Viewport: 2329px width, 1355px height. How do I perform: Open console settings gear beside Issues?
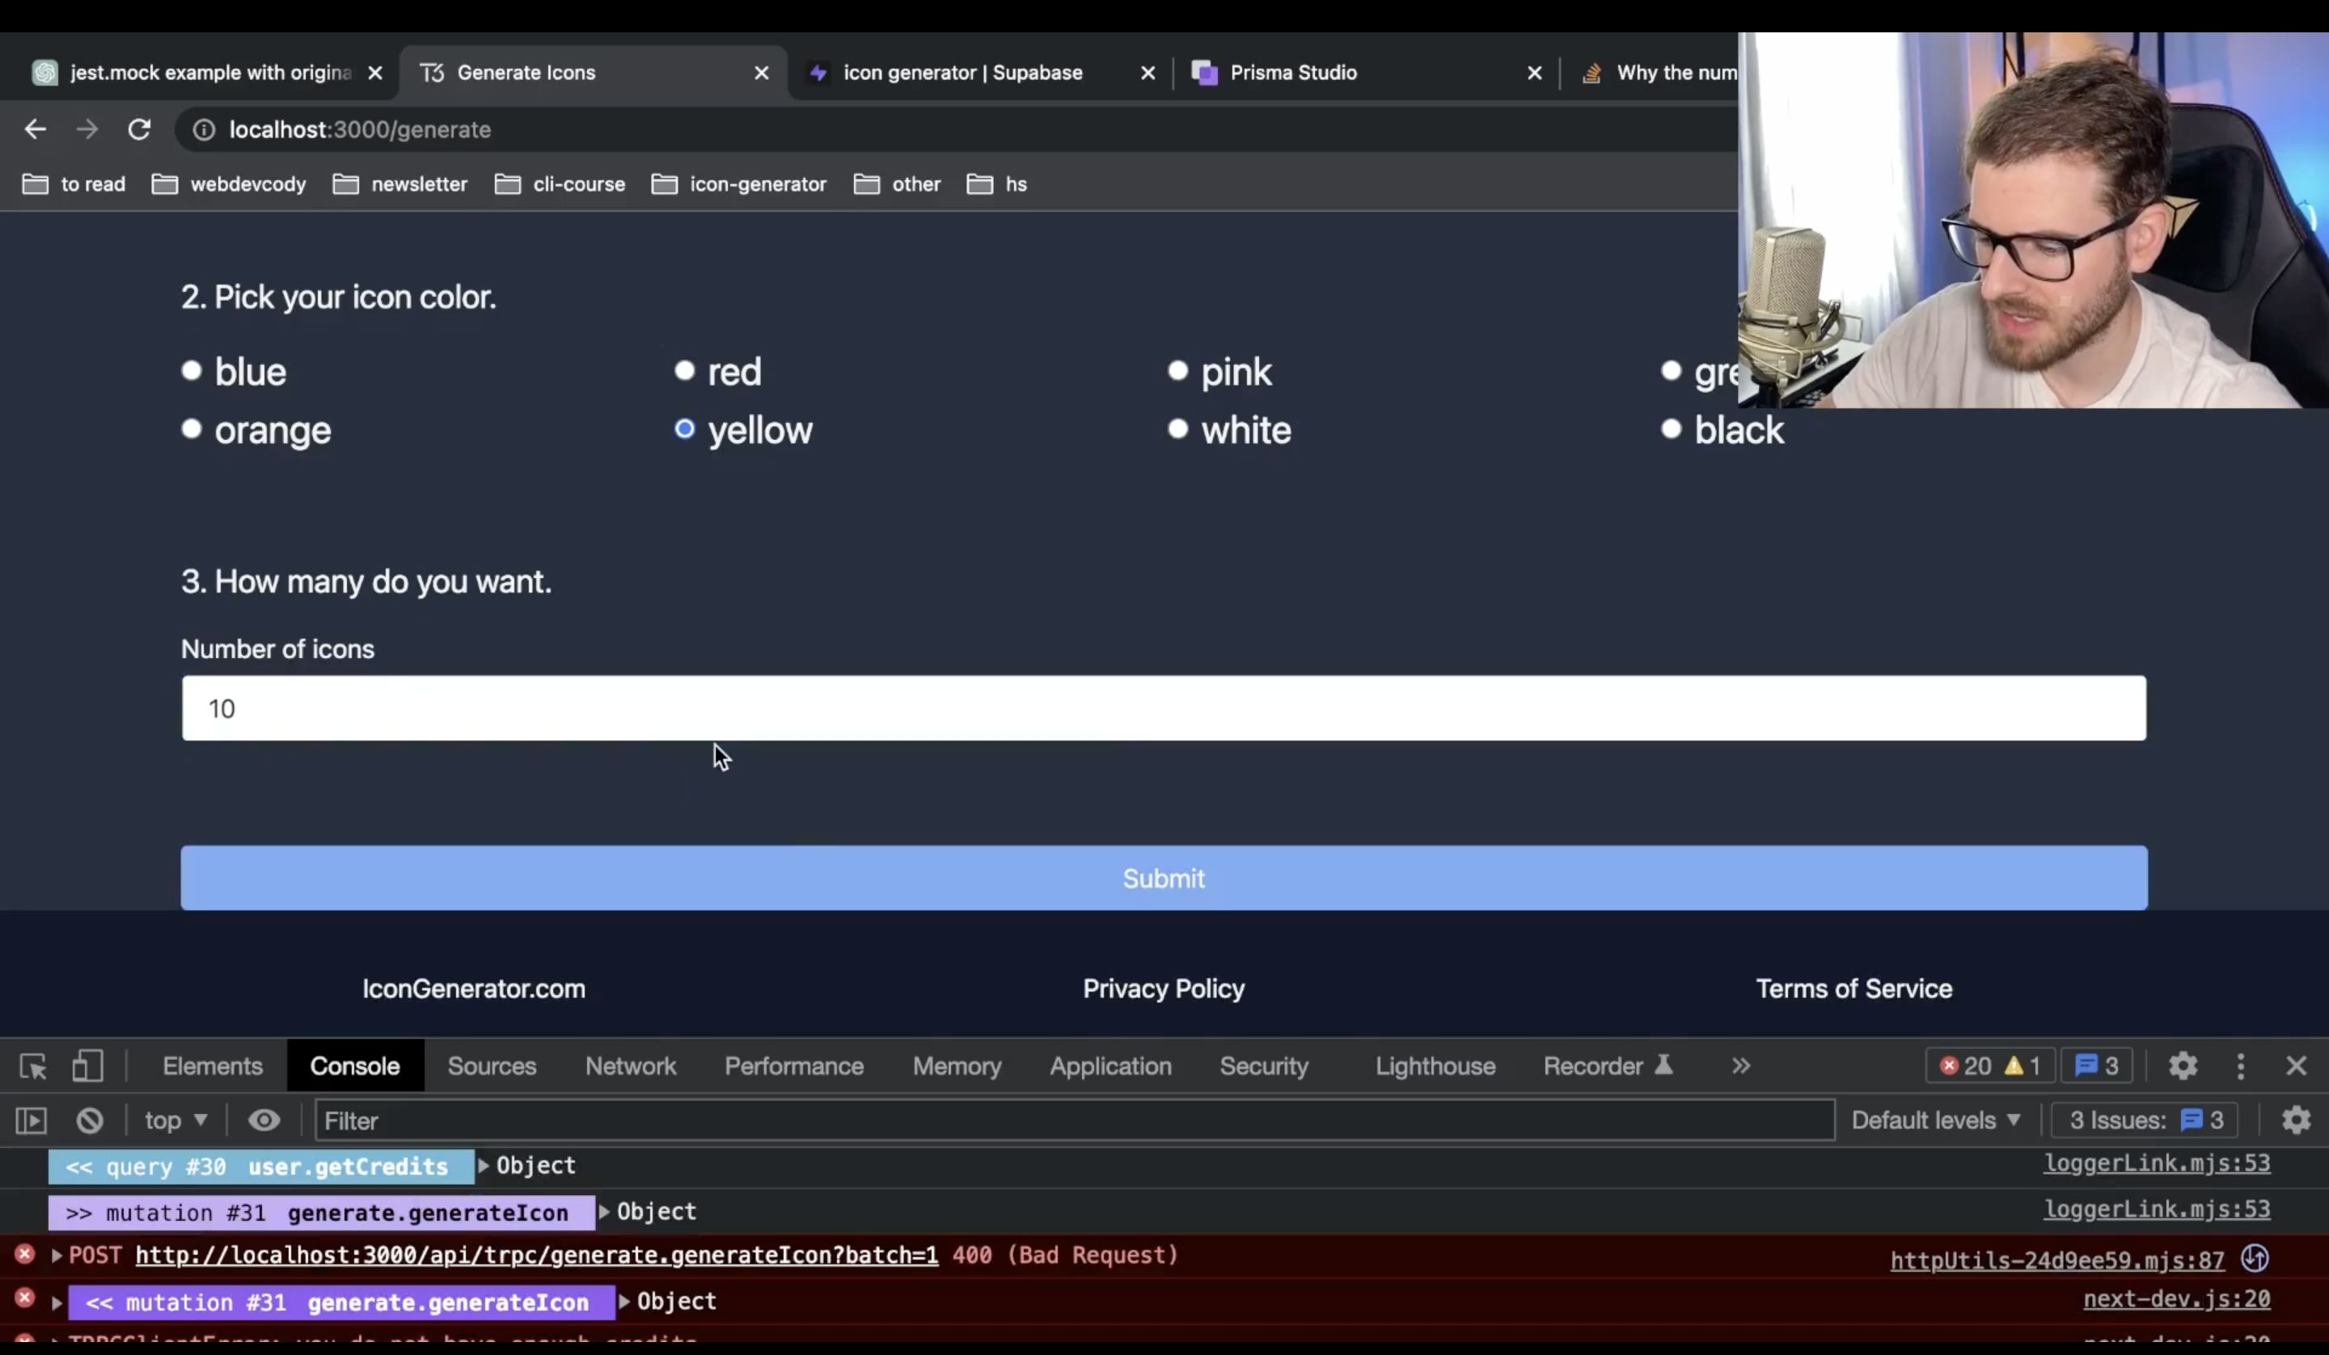click(2296, 1121)
